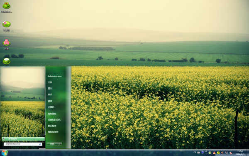Click the keyboard icon in the system tray
Viewport: 249px width, 156px height.
tap(198, 153)
